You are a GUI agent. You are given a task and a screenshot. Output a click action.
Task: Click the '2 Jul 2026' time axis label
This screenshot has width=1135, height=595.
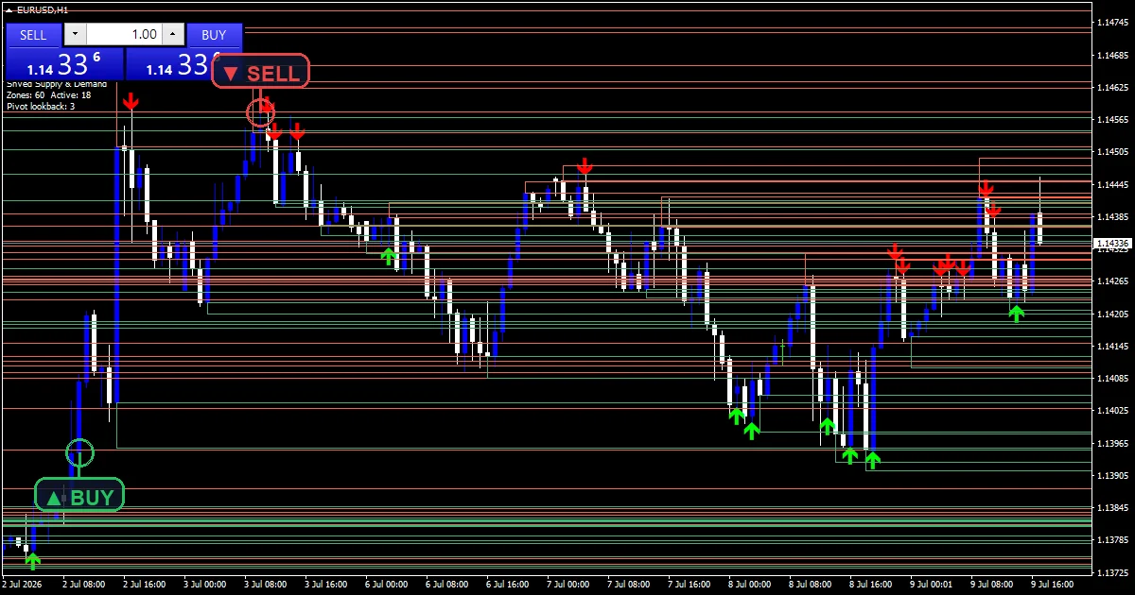click(x=24, y=586)
